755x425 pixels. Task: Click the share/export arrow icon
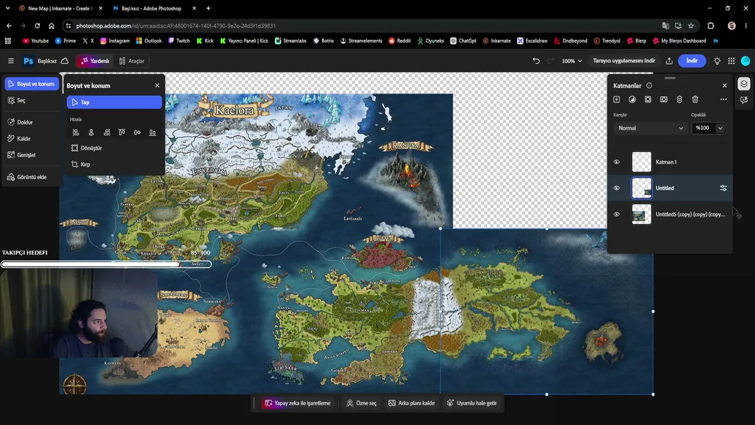point(669,61)
